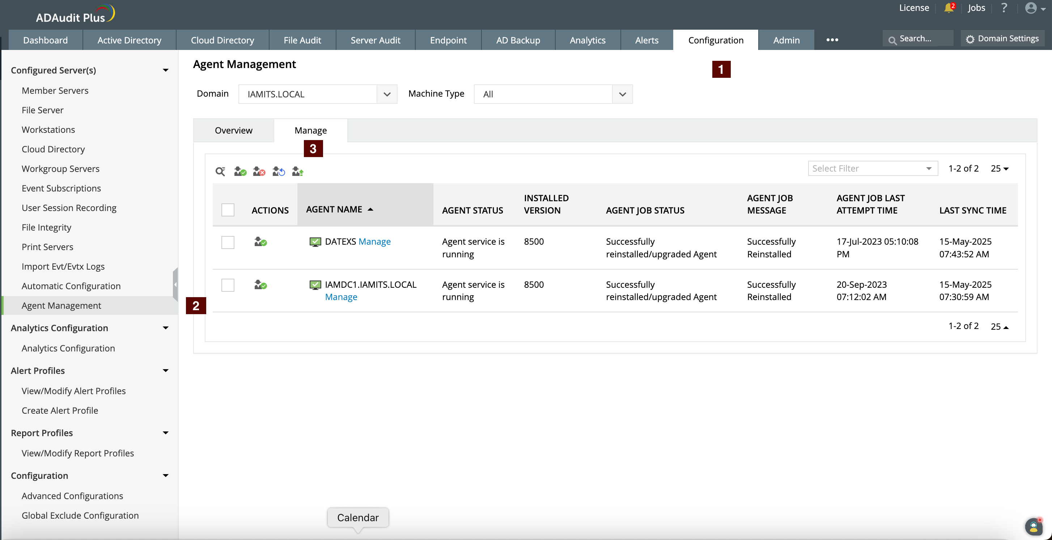Check the DATEXS agent row checkbox
Viewport: 1052px width, 540px height.
point(228,242)
